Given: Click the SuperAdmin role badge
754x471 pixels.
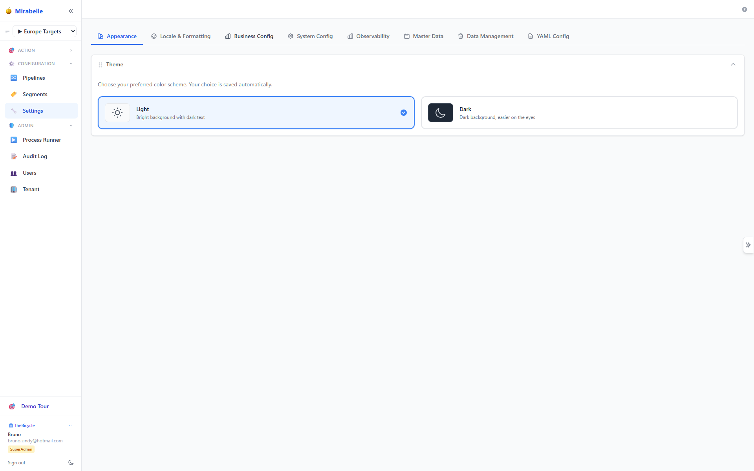Looking at the screenshot, I should (x=21, y=449).
